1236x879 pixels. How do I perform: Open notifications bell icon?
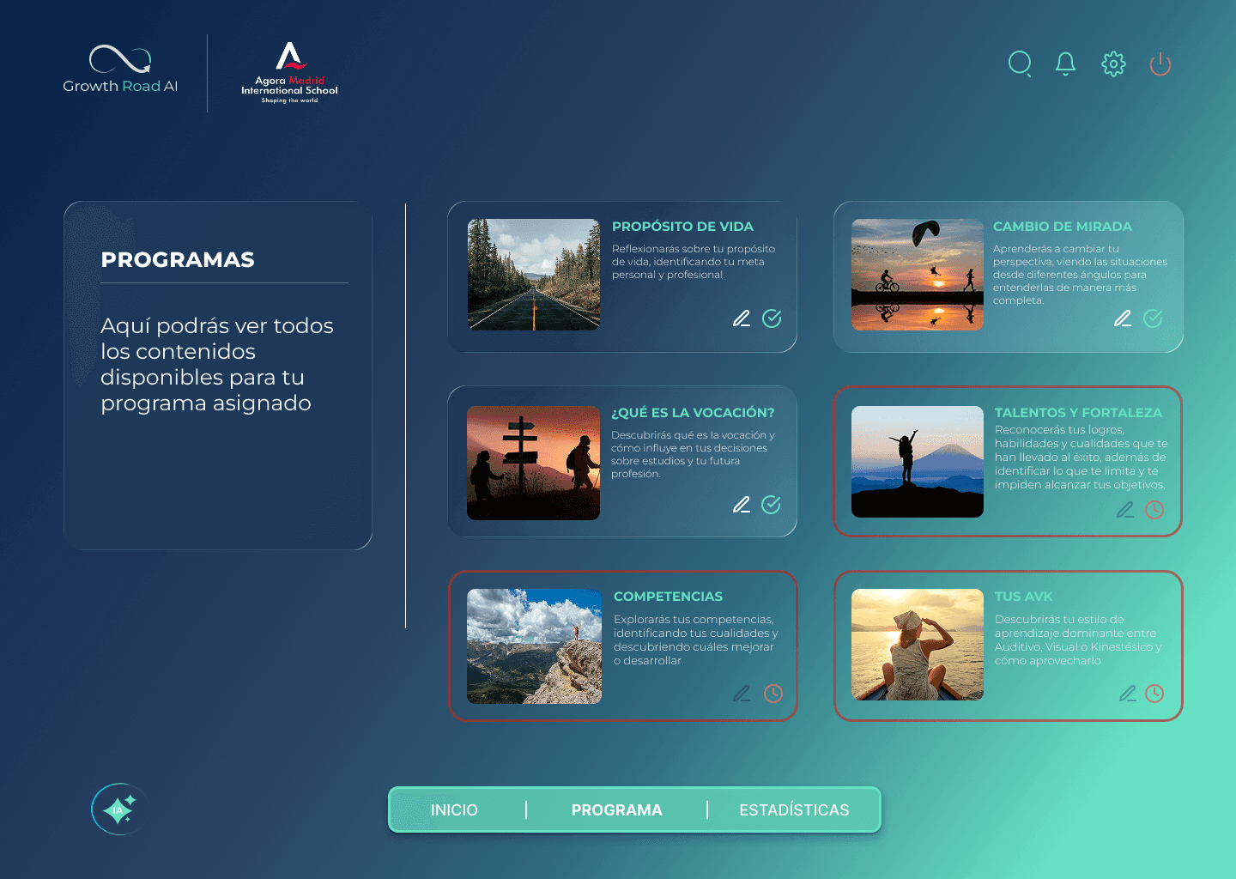[1066, 64]
